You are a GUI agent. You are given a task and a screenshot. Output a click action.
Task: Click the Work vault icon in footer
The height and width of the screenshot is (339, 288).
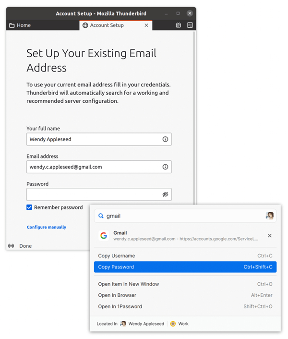173,324
